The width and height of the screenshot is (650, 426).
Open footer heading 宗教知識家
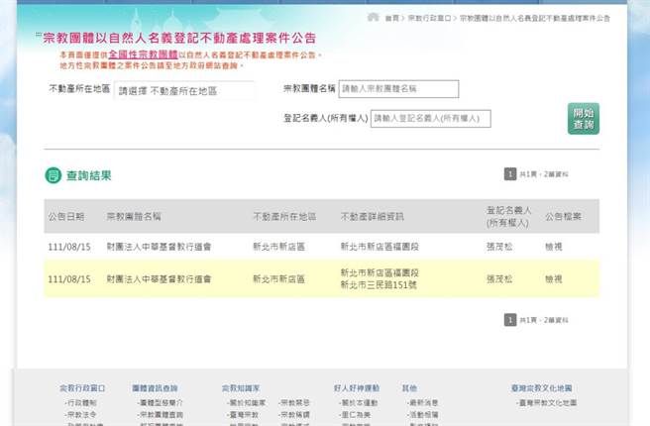[x=241, y=388]
